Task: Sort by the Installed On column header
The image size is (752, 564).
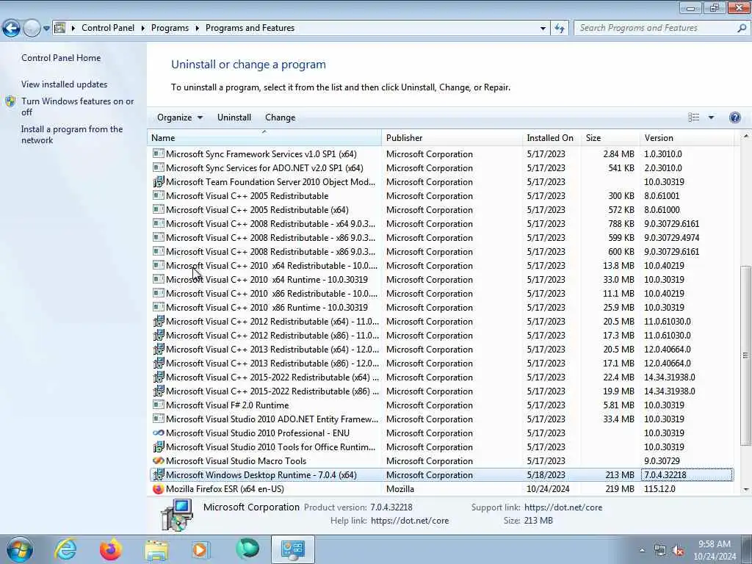Action: [x=552, y=137]
